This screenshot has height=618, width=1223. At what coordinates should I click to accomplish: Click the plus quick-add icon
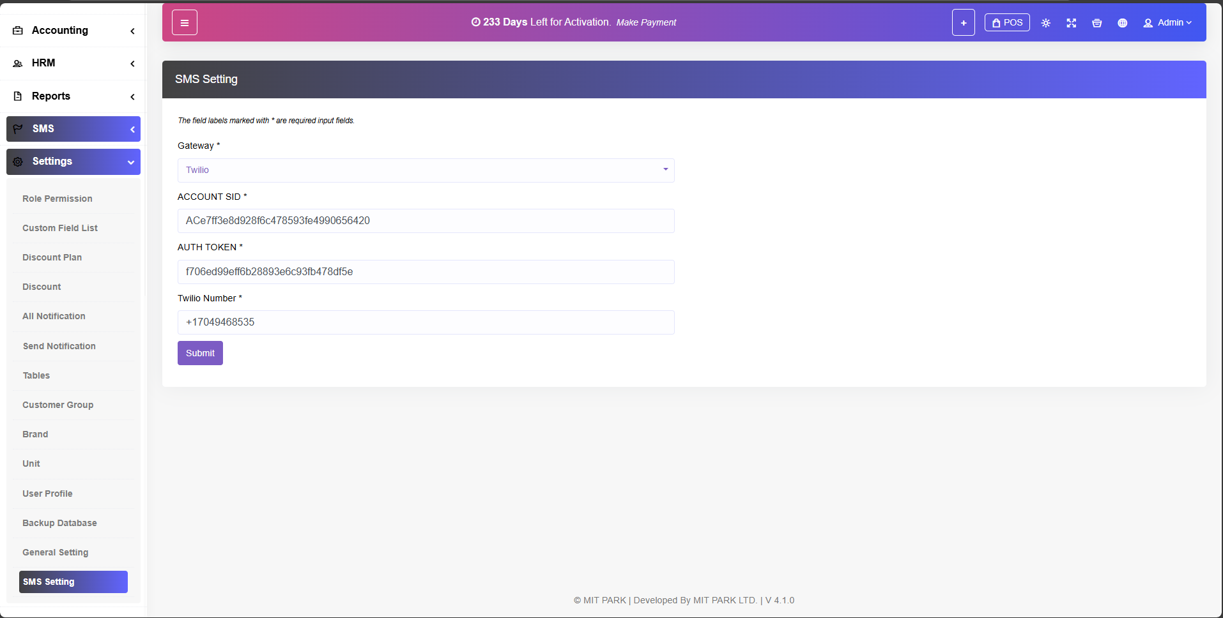[x=963, y=23]
